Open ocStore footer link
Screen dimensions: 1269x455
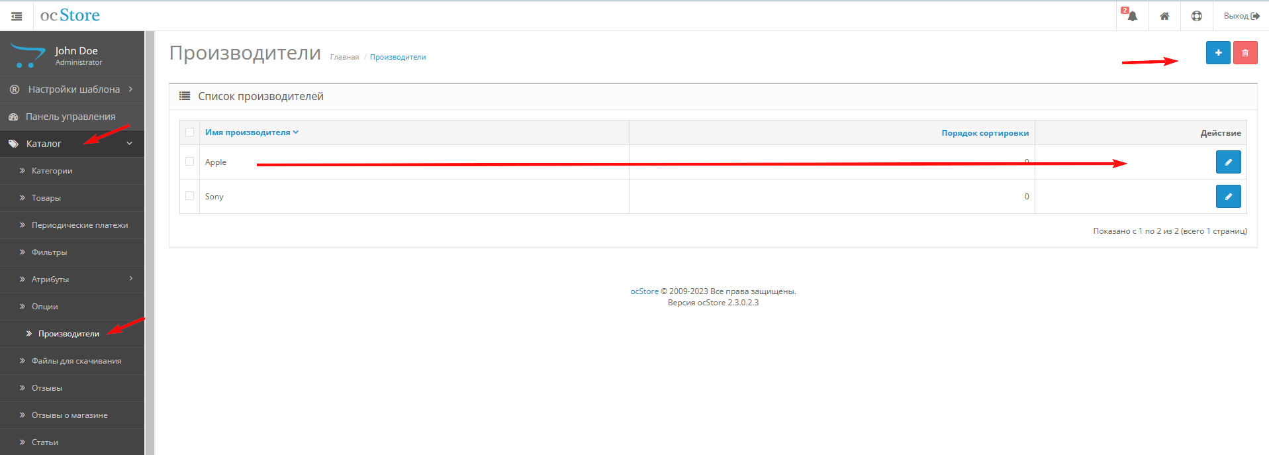644,291
